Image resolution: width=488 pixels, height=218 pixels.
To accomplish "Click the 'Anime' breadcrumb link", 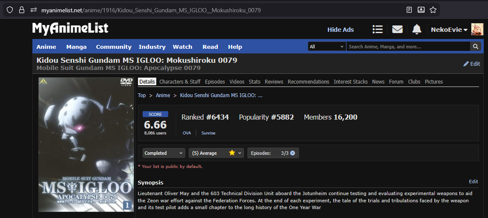I will click(163, 95).
